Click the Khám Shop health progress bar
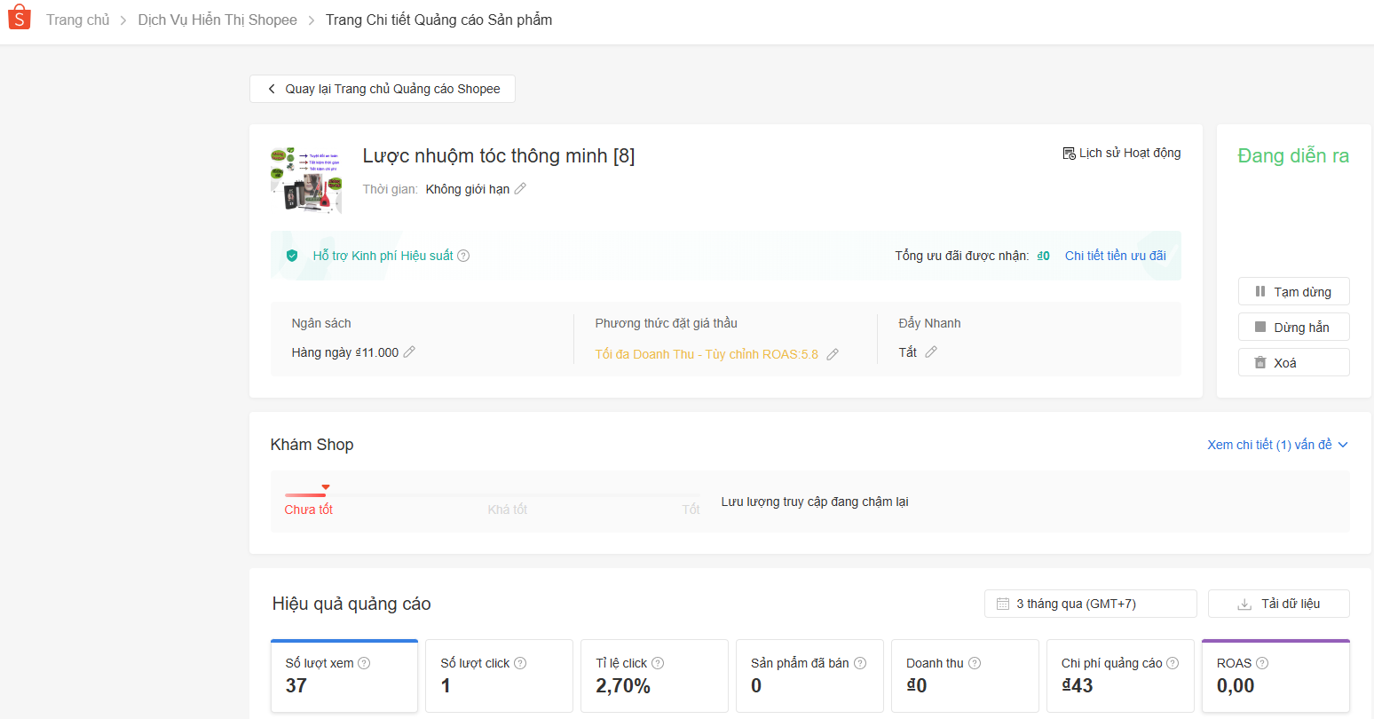Image resolution: width=1374 pixels, height=719 pixels. pos(492,495)
